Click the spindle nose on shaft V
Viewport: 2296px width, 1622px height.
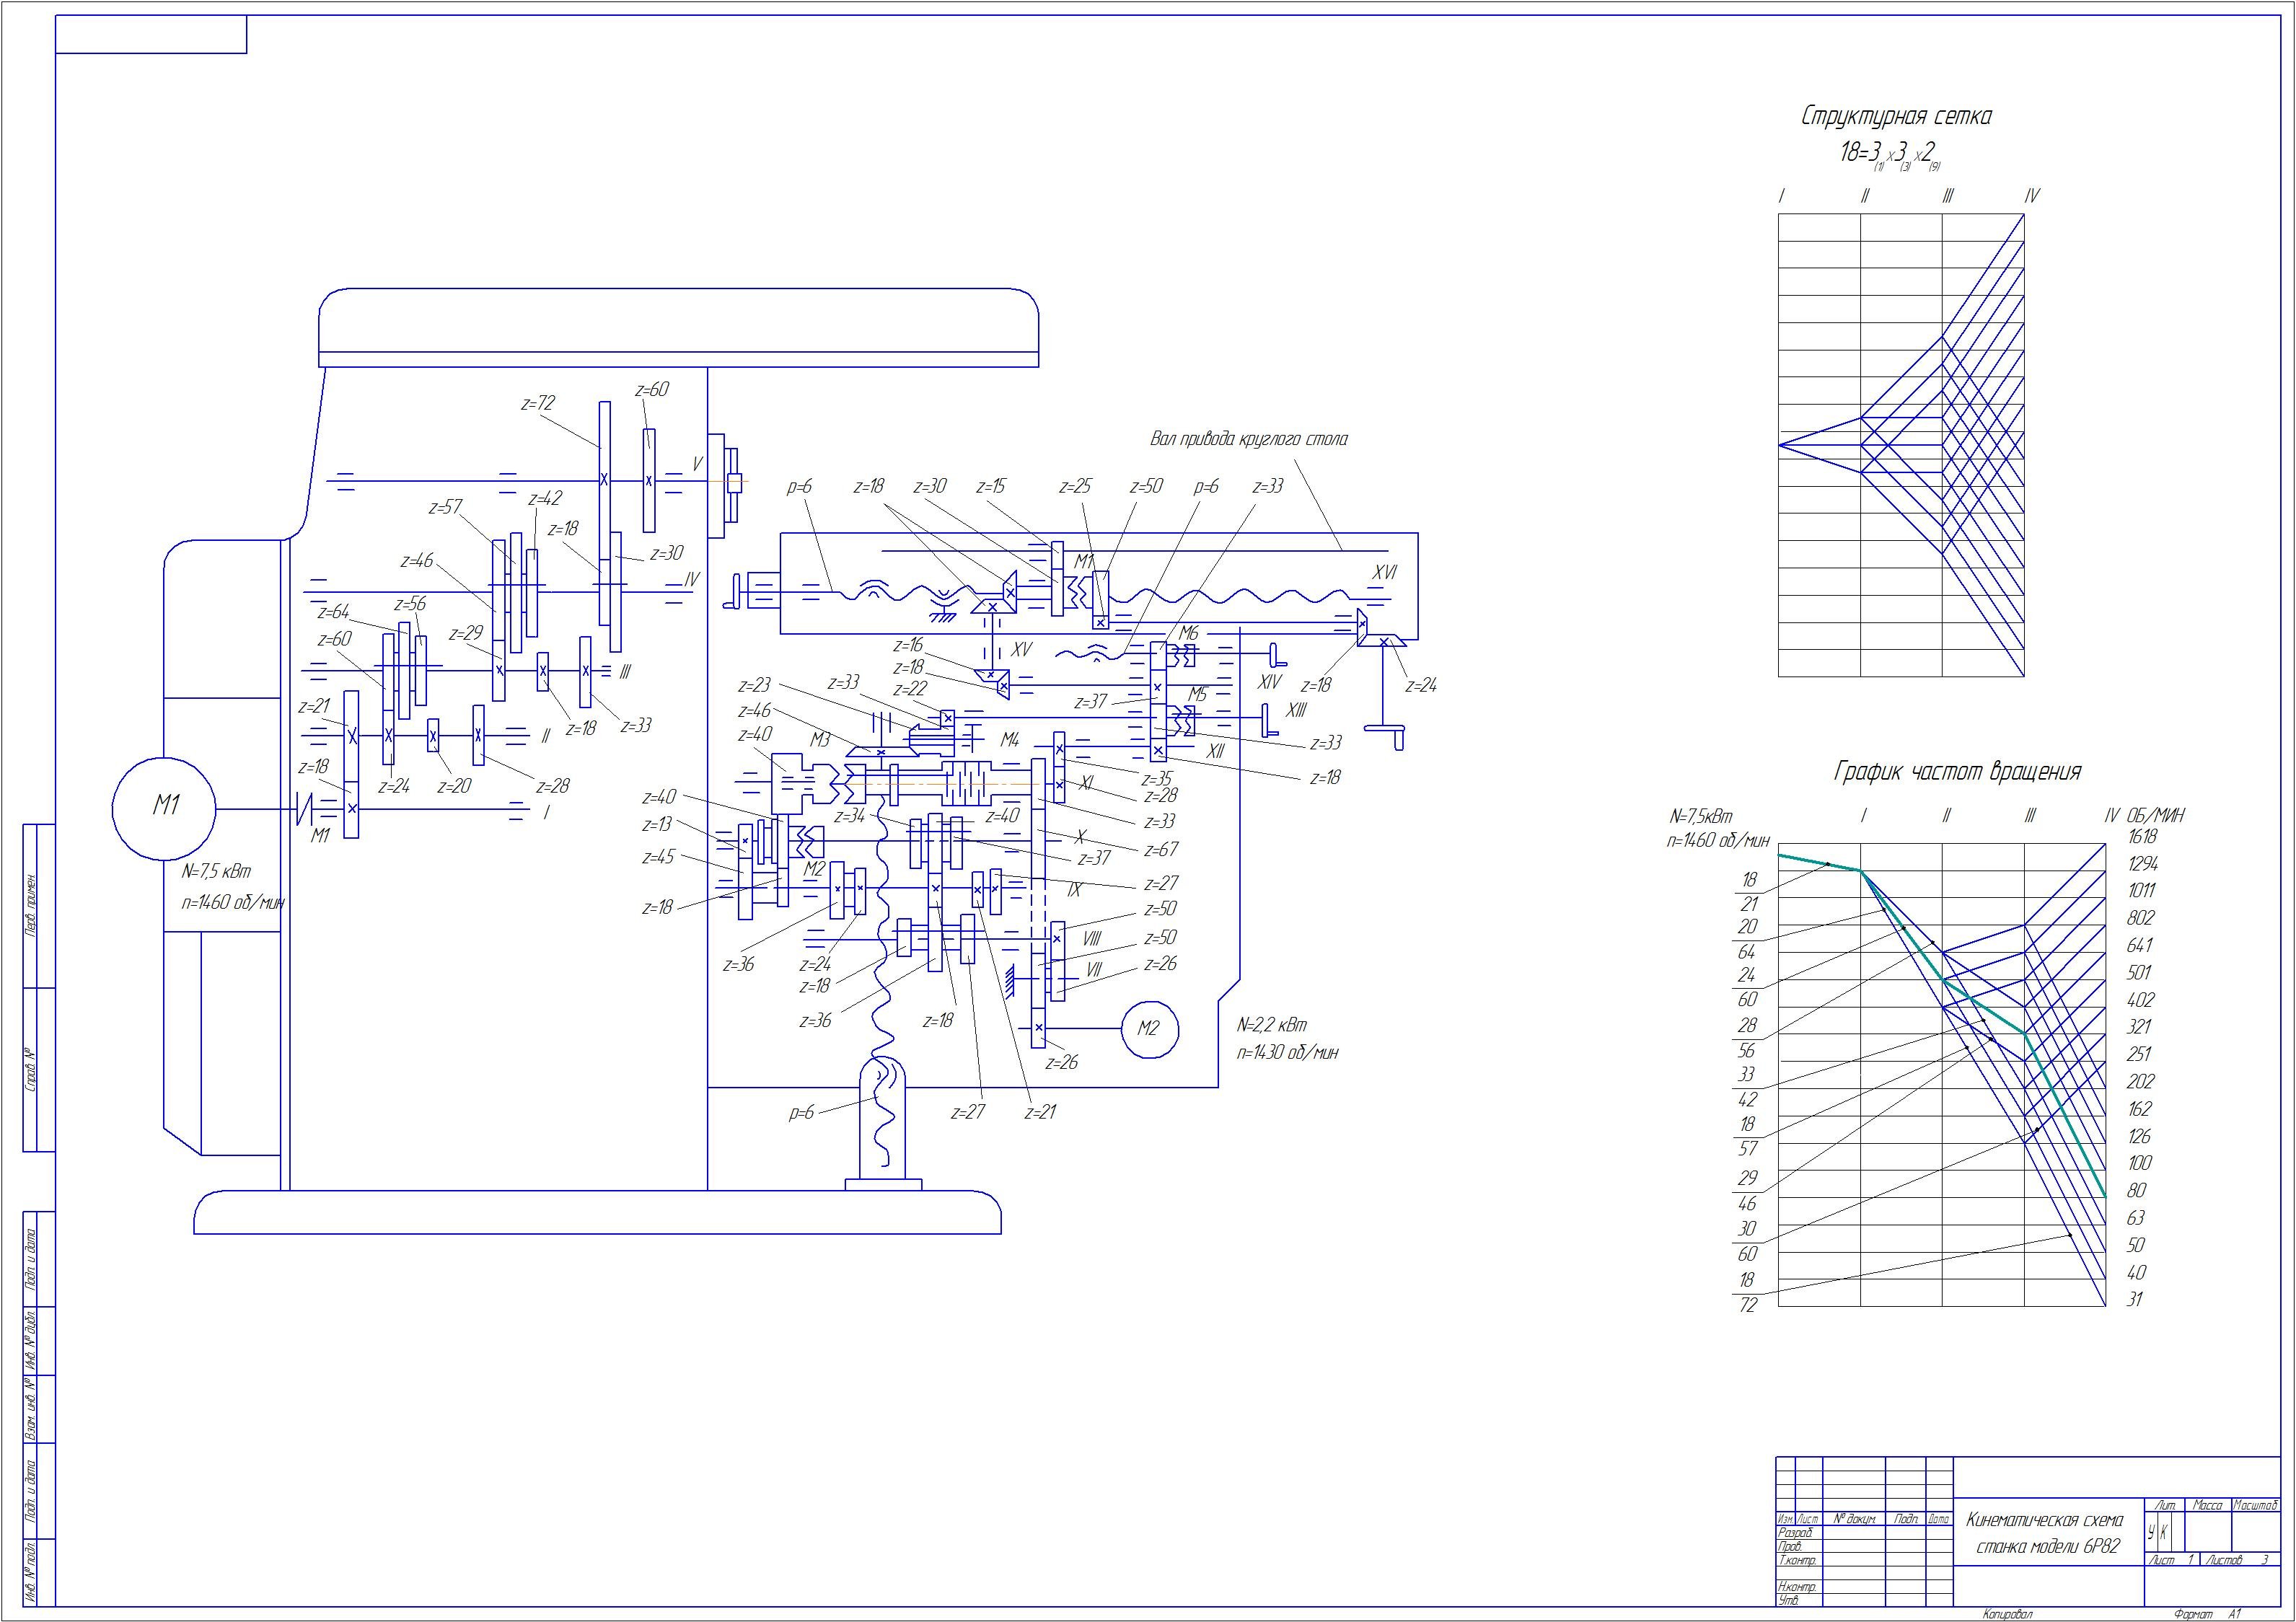[723, 483]
